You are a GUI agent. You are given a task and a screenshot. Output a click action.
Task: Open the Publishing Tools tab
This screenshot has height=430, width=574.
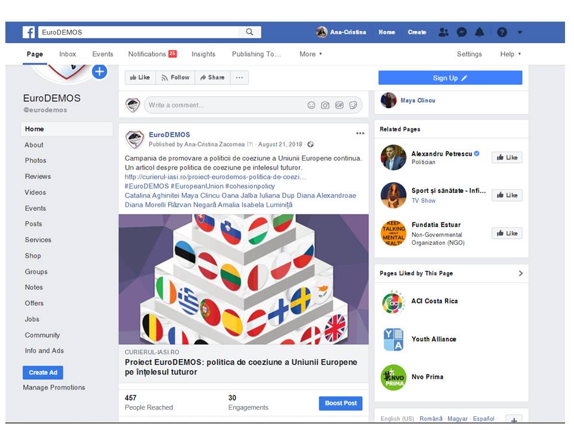click(x=257, y=54)
